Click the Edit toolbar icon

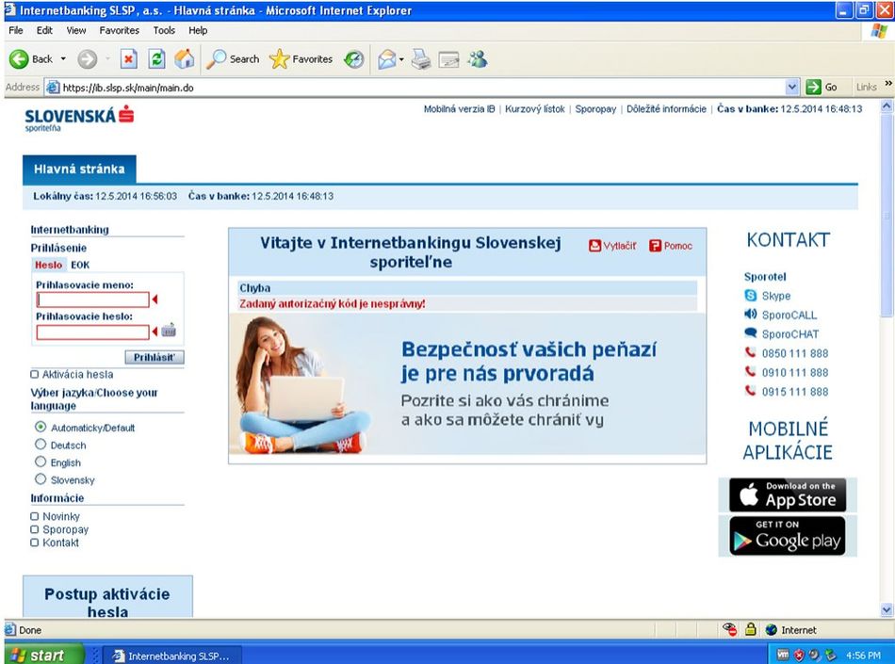click(448, 59)
